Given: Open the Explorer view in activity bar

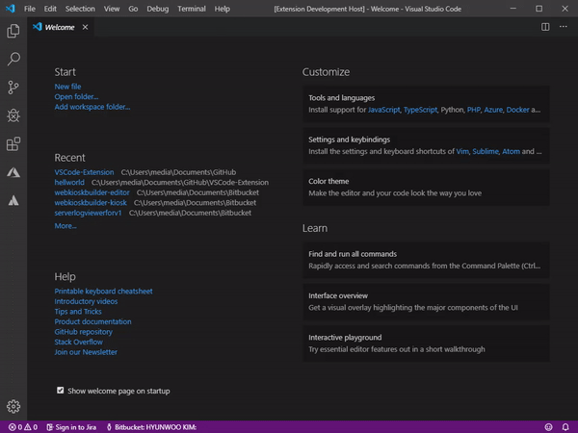Looking at the screenshot, I should (x=13, y=31).
